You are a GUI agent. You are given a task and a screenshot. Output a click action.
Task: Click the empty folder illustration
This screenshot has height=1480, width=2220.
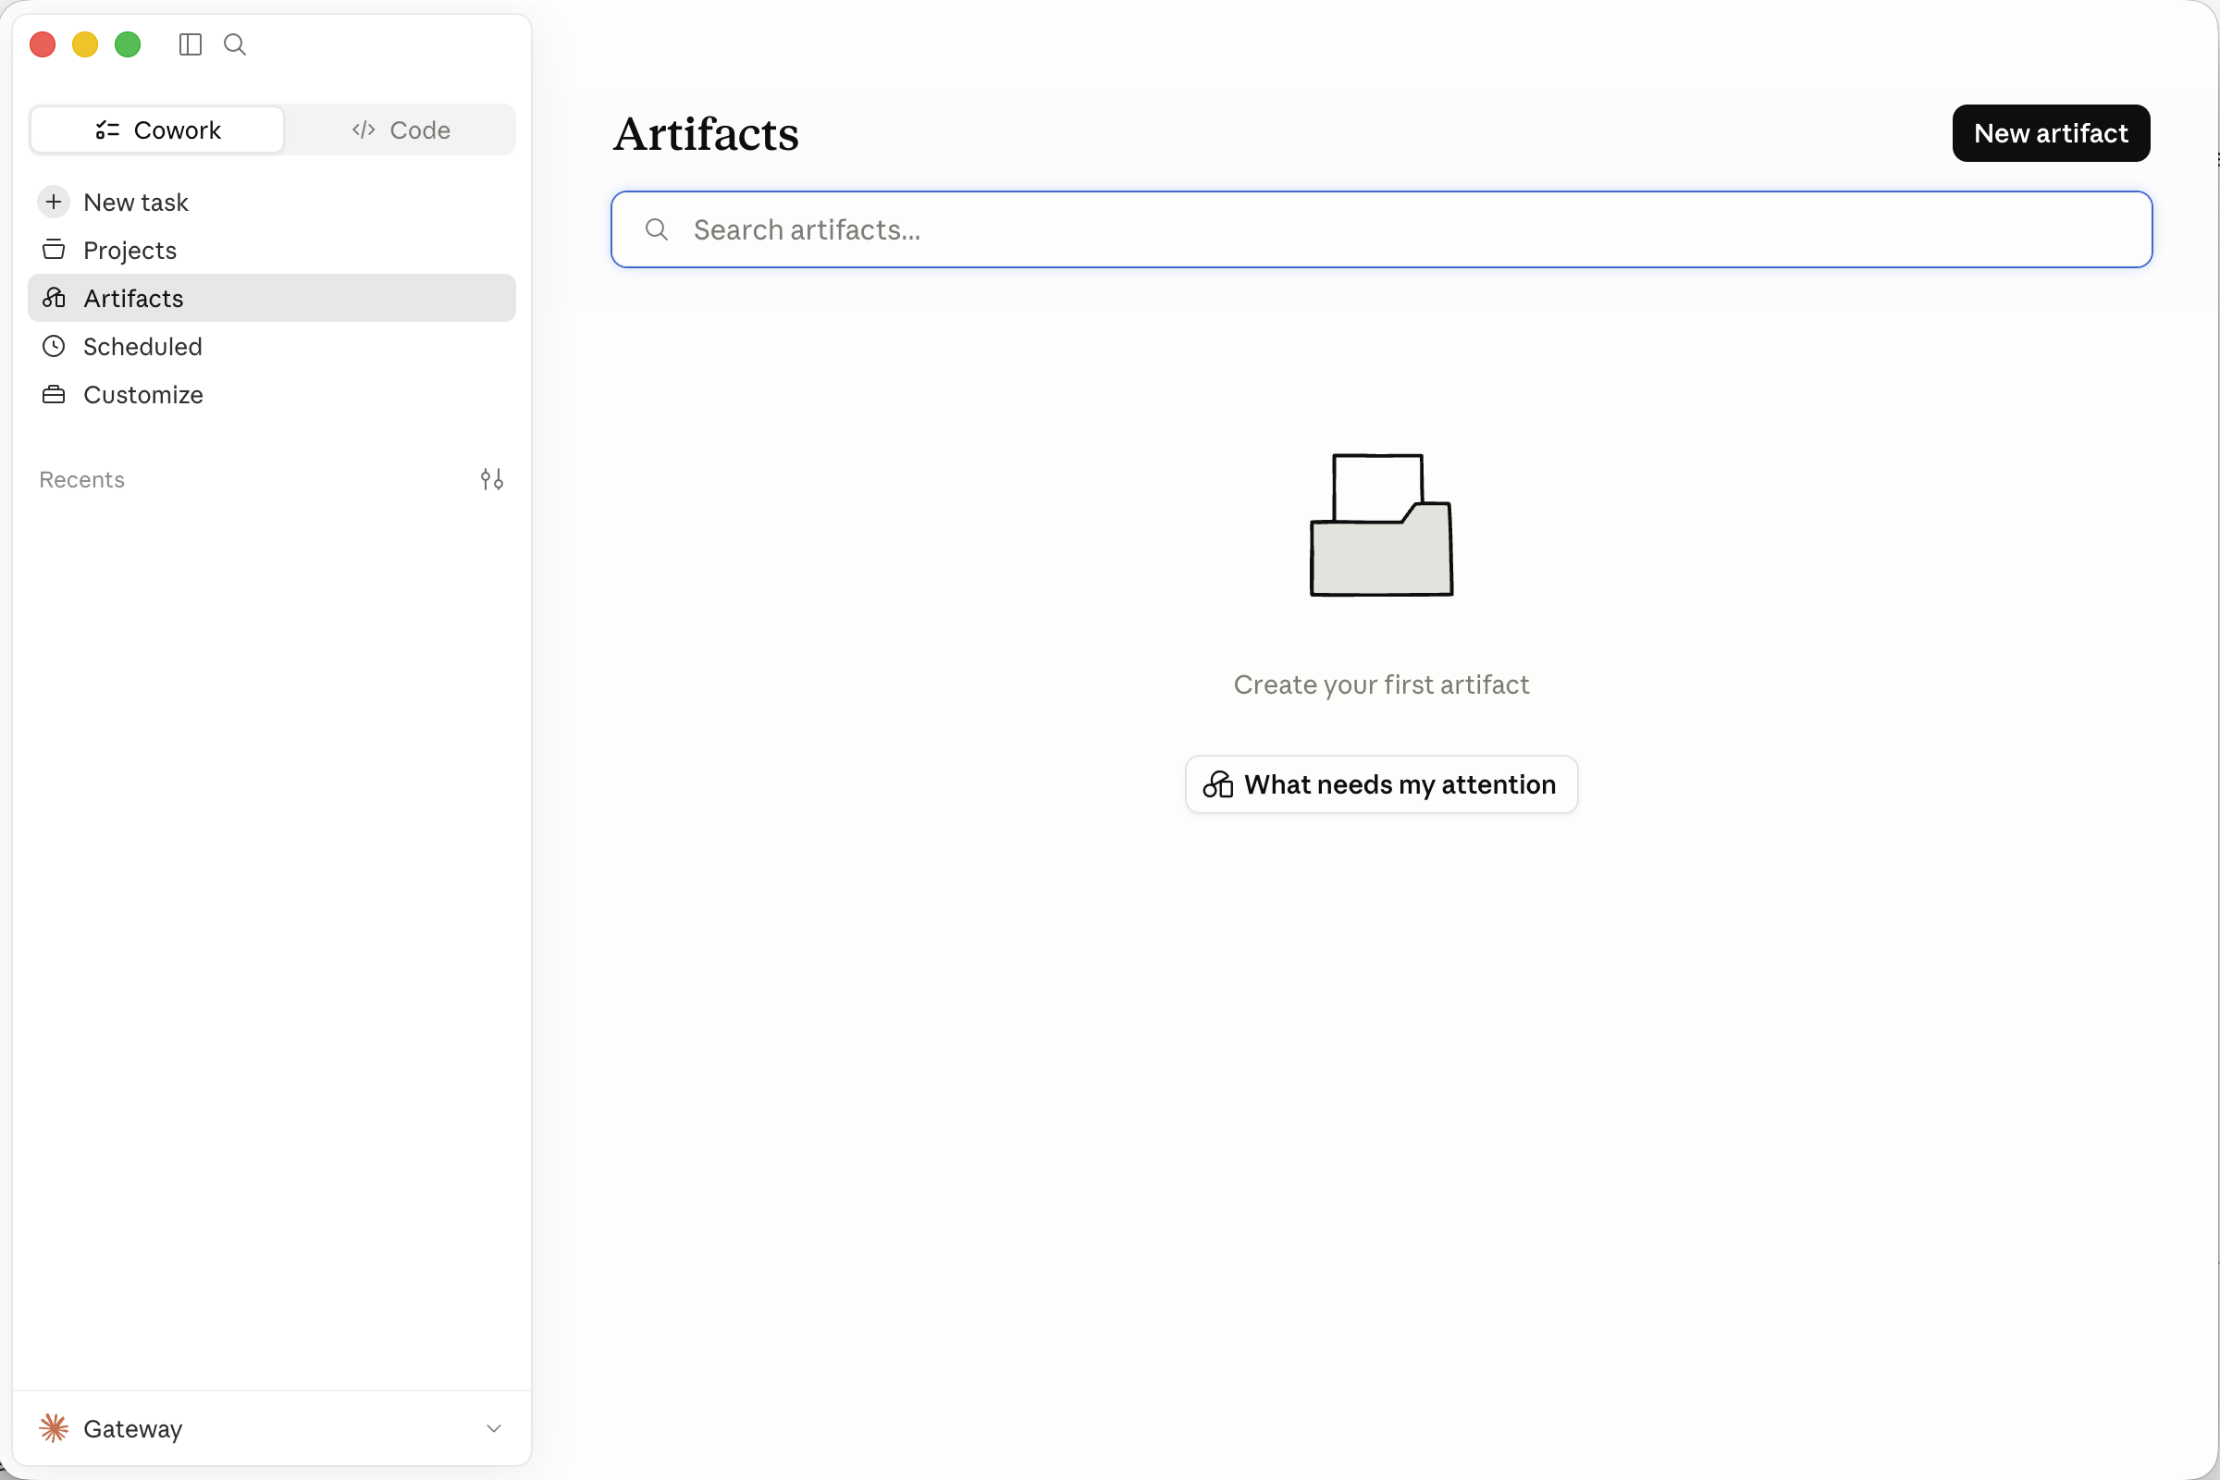pos(1381,524)
